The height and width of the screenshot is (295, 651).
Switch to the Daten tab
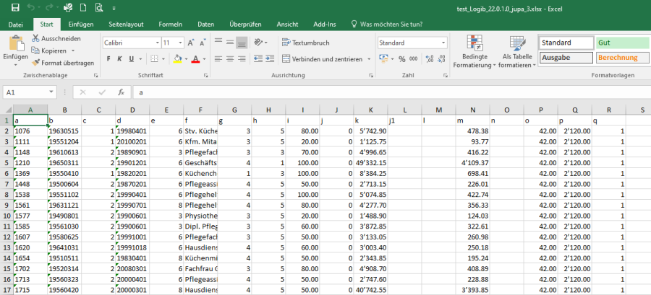pyautogui.click(x=206, y=25)
